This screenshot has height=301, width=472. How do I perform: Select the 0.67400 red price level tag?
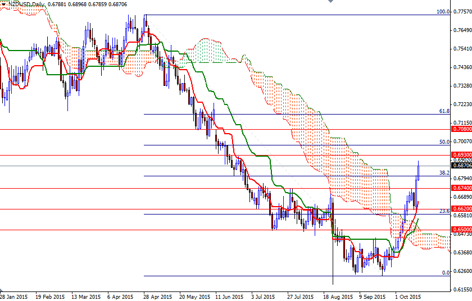pos(461,188)
